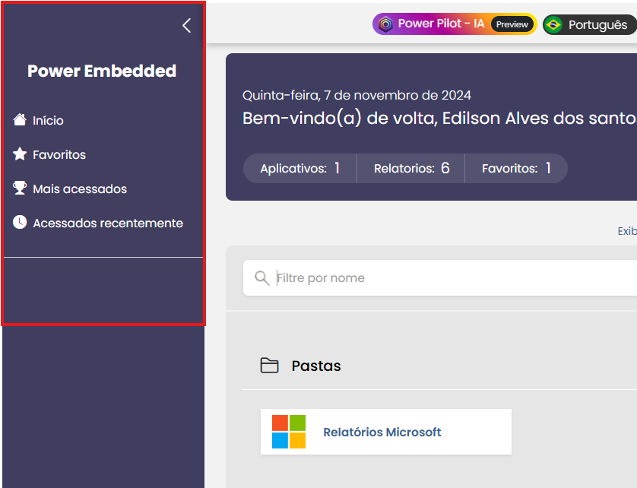
Task: Click the Acessados recentemente clock icon
Action: tap(20, 223)
